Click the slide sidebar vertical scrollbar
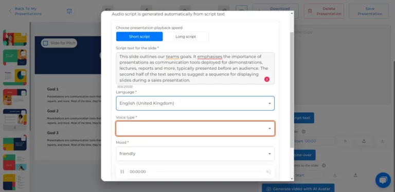Screen dimensions: 395x192 tap(30, 76)
